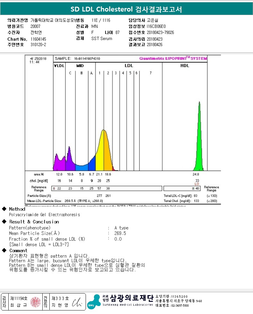
Task: Click the blue MID-A area in chart
Action: (x=92, y=164)
